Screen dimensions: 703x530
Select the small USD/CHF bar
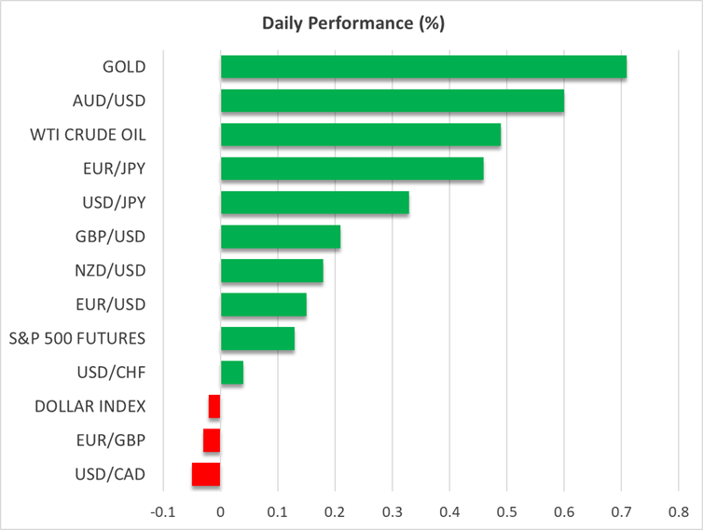click(x=231, y=373)
